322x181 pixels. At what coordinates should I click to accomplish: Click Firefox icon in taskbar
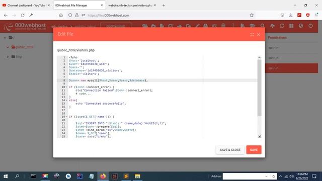[x=103, y=176]
